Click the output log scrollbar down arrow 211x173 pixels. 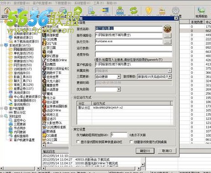click(143, 164)
